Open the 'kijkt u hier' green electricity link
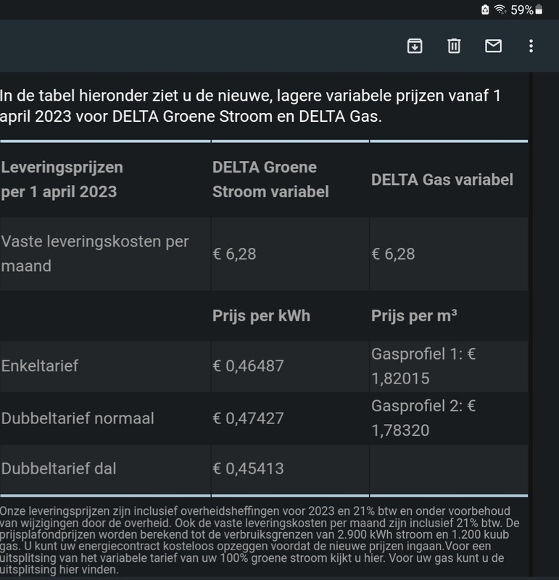This screenshot has width=559, height=580. [361, 558]
